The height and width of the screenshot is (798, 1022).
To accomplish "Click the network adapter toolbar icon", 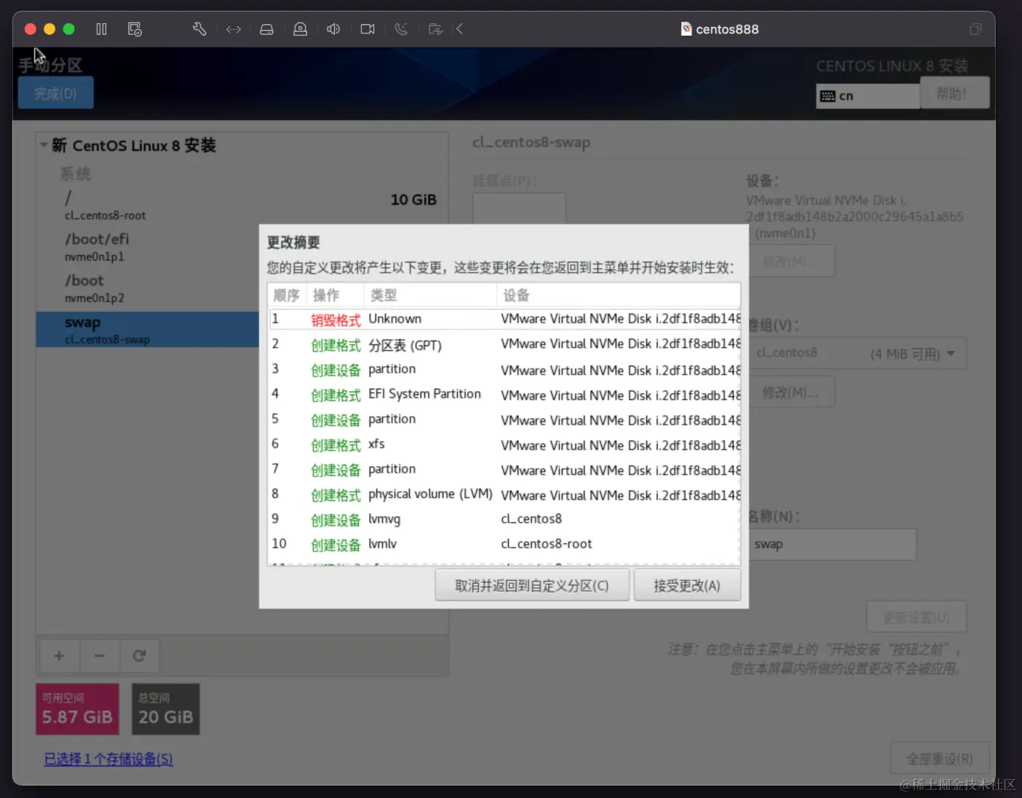I will pos(233,29).
